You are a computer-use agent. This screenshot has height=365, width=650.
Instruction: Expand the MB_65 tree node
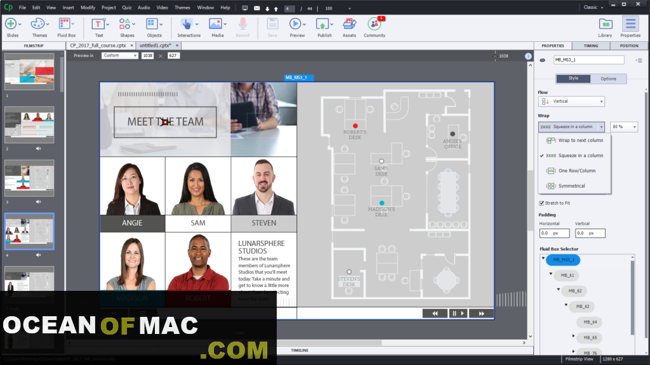click(x=574, y=336)
